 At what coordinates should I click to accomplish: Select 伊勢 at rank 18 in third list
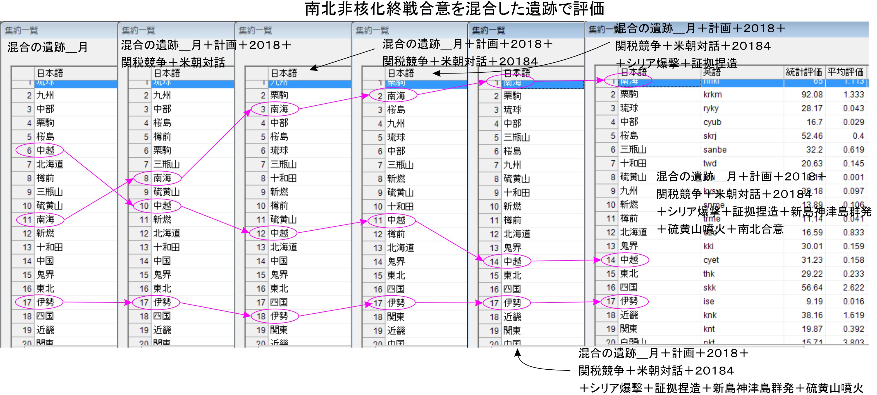pos(279,316)
